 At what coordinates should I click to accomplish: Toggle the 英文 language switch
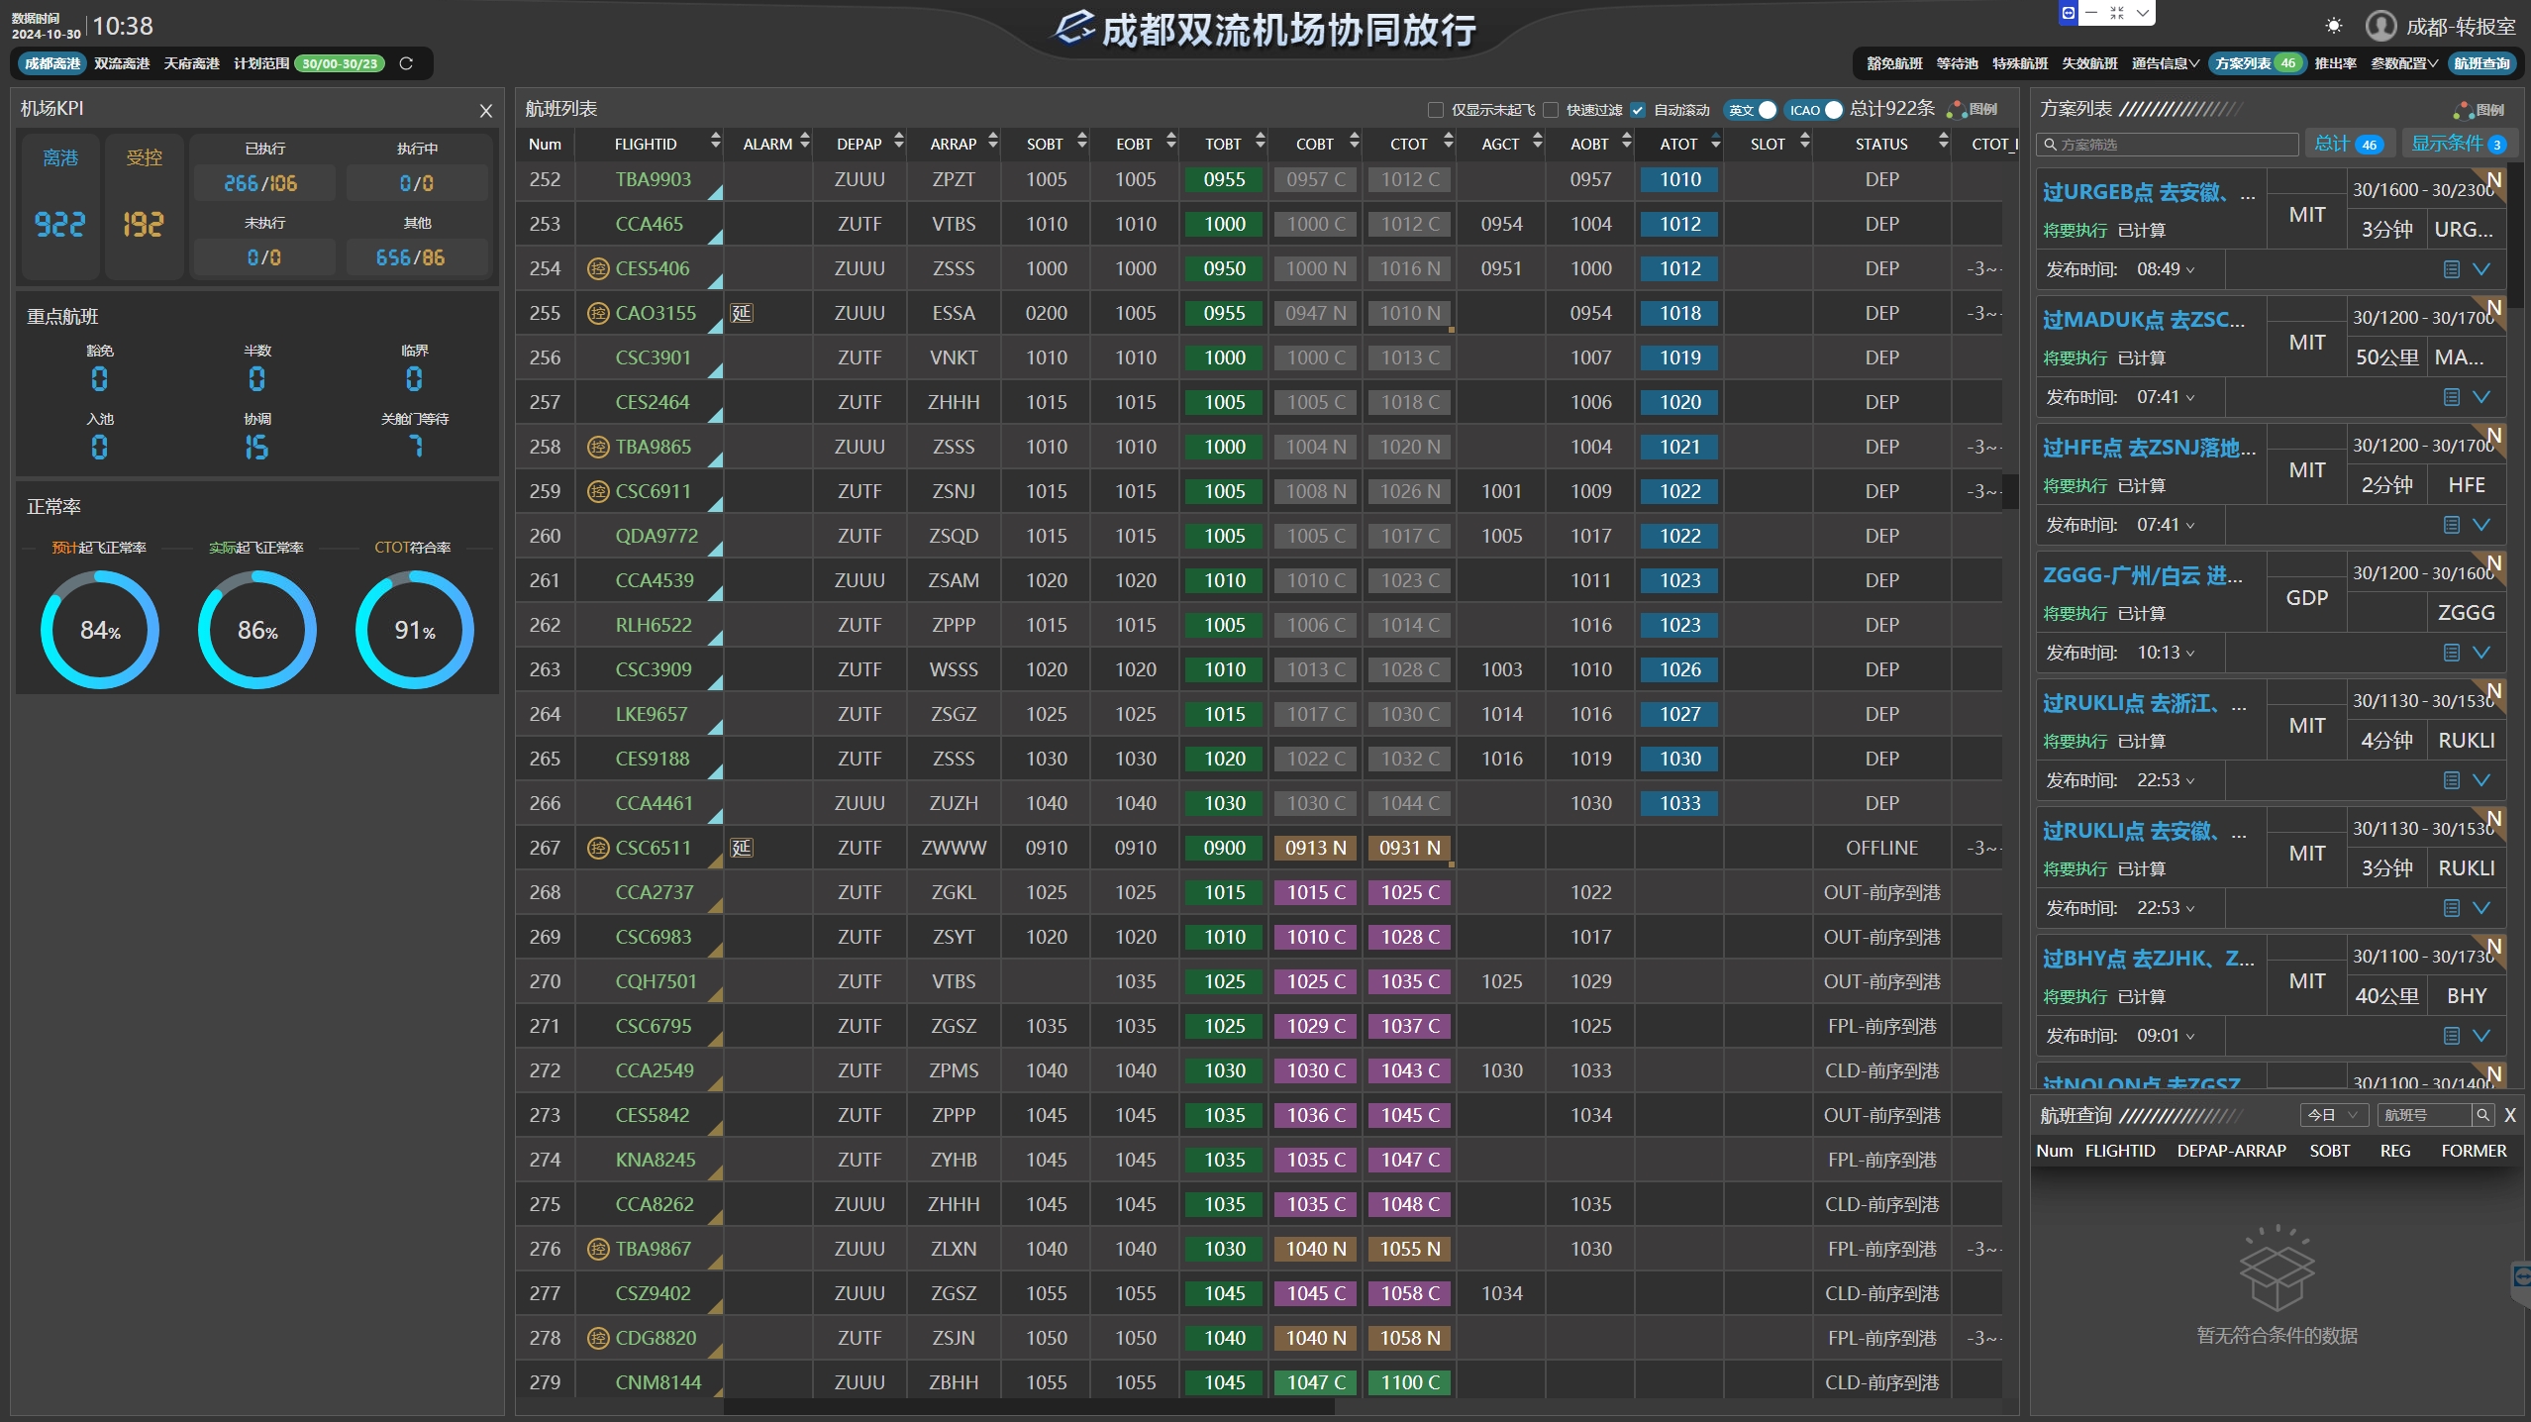1751,110
